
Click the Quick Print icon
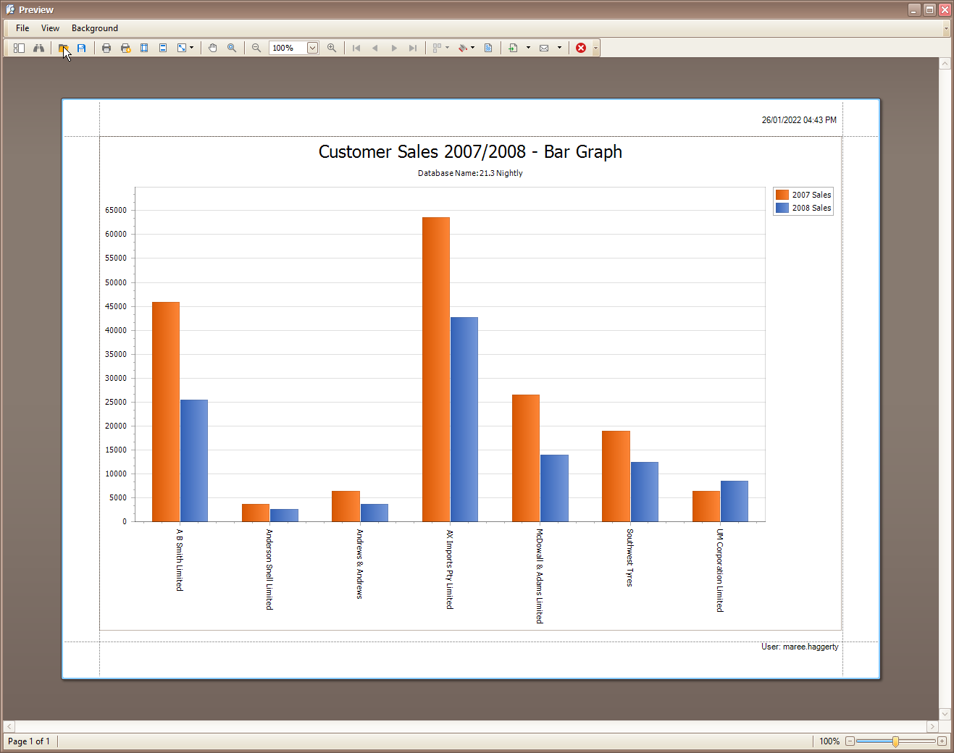(x=125, y=48)
